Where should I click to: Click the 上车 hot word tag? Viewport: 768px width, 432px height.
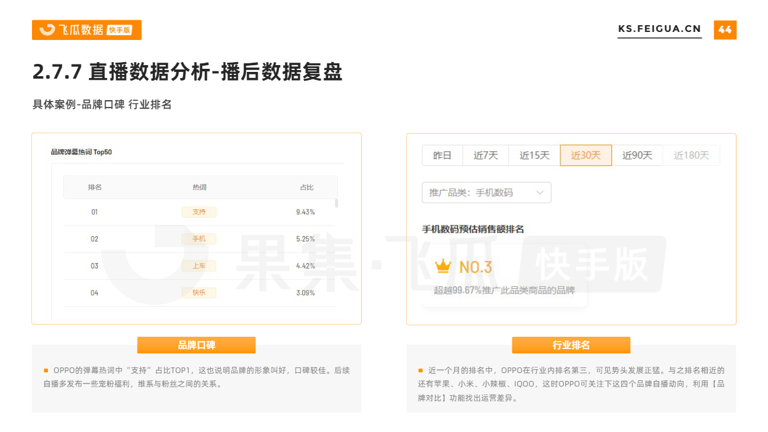199,266
